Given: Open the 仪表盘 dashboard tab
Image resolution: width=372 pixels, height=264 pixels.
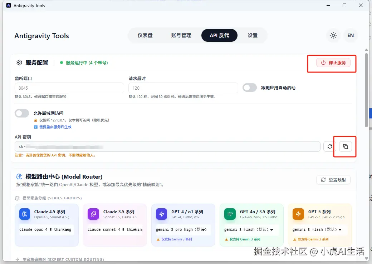Looking at the screenshot, I should pos(145,36).
